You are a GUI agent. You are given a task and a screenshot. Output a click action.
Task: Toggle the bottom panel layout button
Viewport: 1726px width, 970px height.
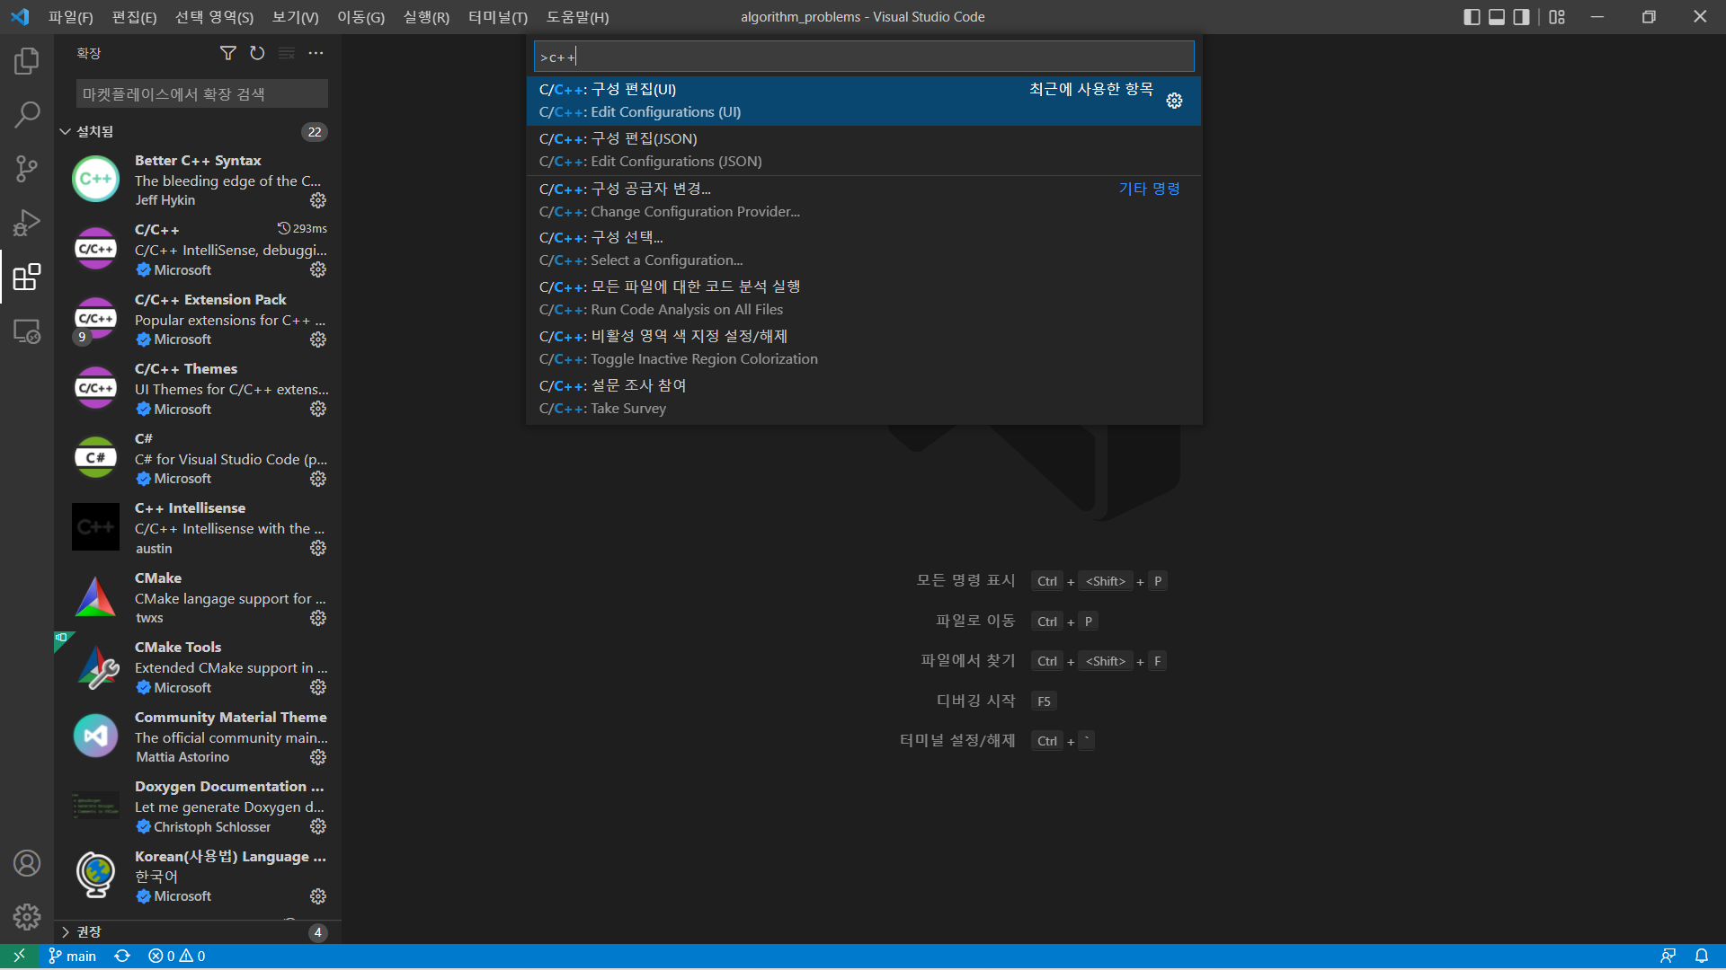pos(1497,17)
